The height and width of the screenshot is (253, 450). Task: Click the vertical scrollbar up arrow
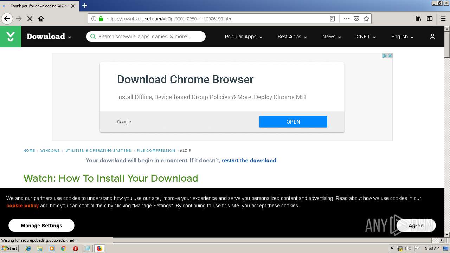coord(447,29)
